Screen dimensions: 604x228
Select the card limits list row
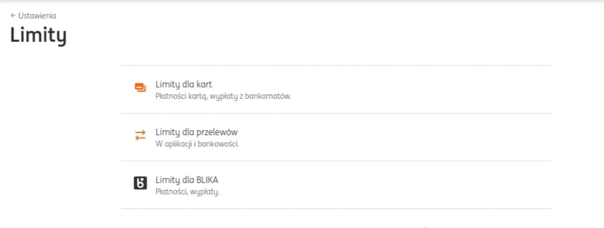click(336, 89)
